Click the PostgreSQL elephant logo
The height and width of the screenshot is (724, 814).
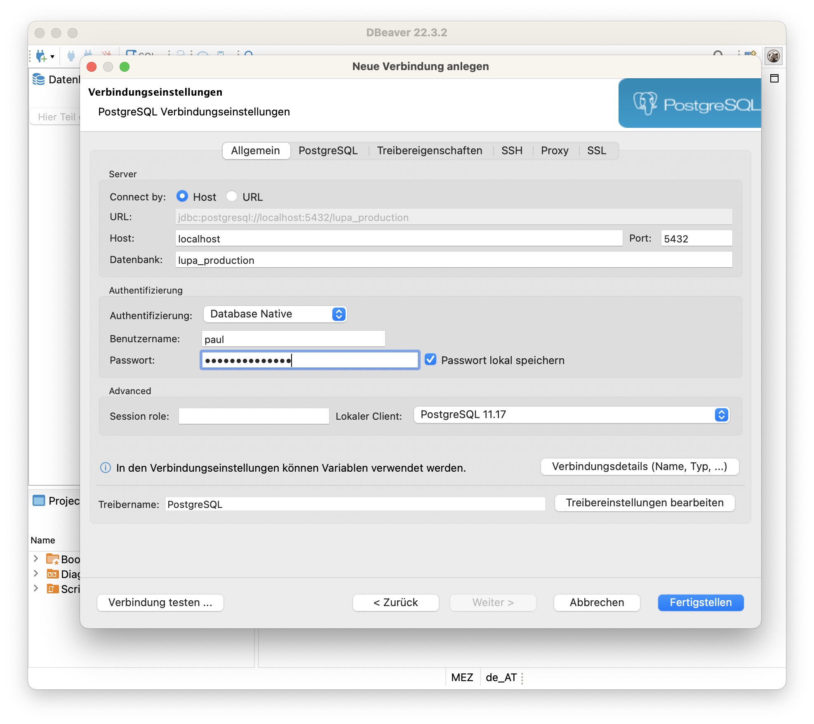point(645,103)
